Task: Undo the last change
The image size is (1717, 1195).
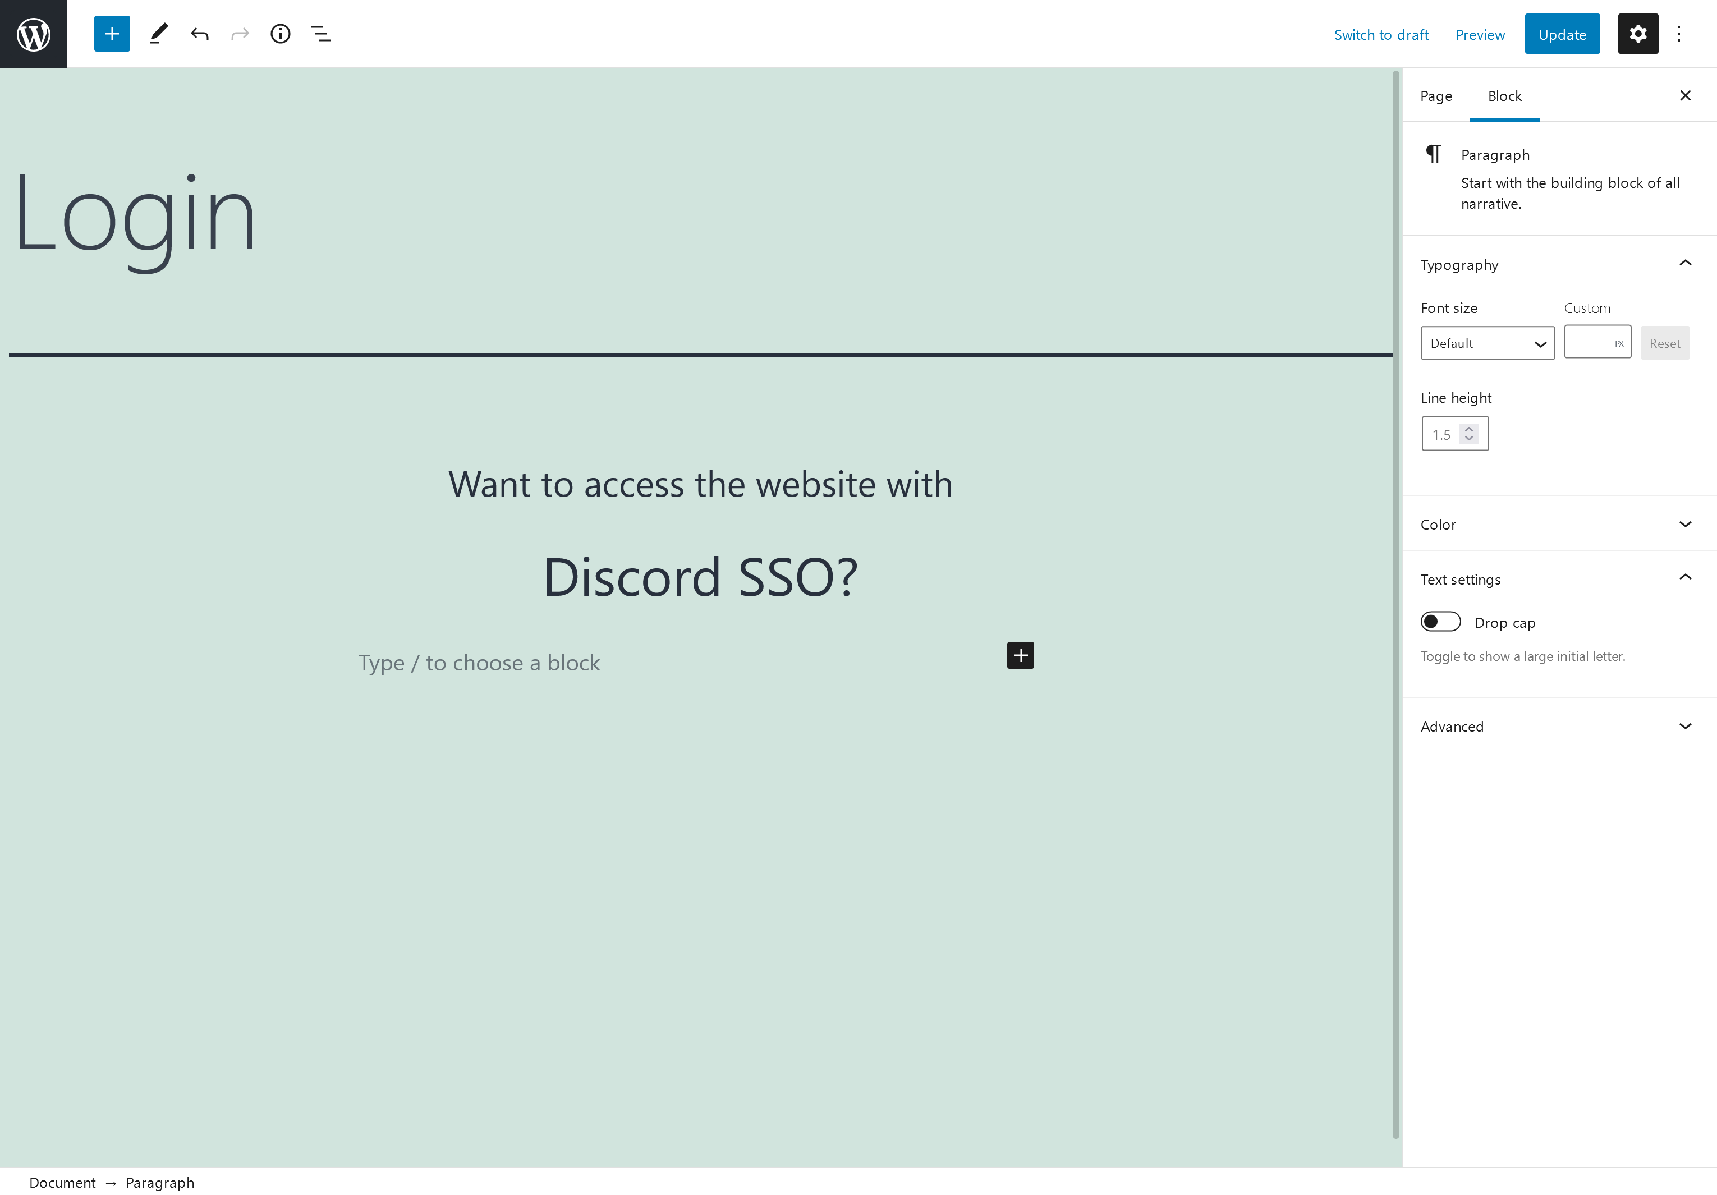Action: pyautogui.click(x=199, y=34)
